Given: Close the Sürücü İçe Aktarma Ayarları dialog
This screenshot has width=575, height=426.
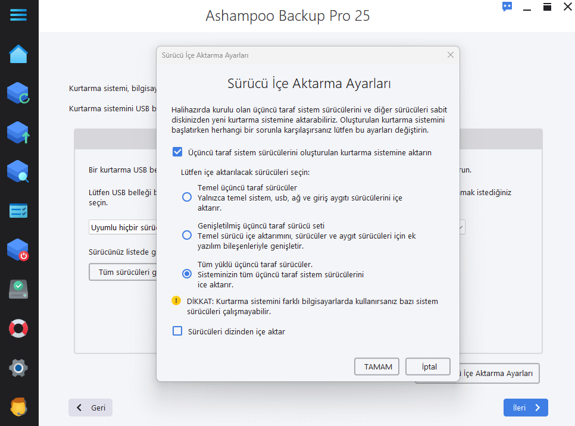Looking at the screenshot, I should [451, 55].
